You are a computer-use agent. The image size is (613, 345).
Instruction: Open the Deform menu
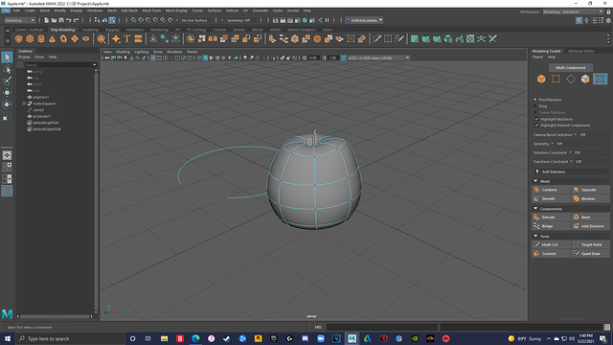232,11
